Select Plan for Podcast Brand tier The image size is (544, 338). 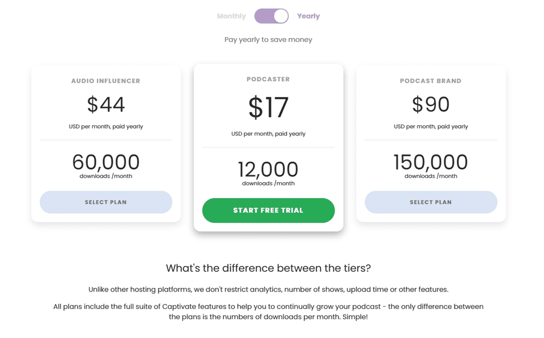(431, 202)
